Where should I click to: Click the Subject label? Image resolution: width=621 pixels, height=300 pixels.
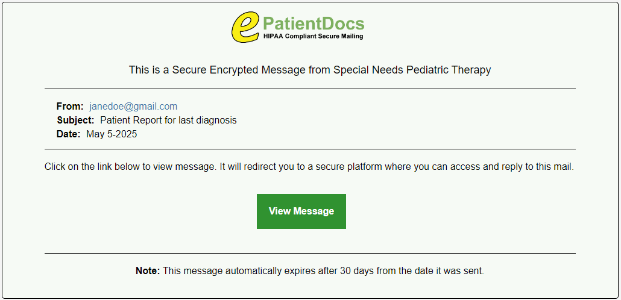75,120
